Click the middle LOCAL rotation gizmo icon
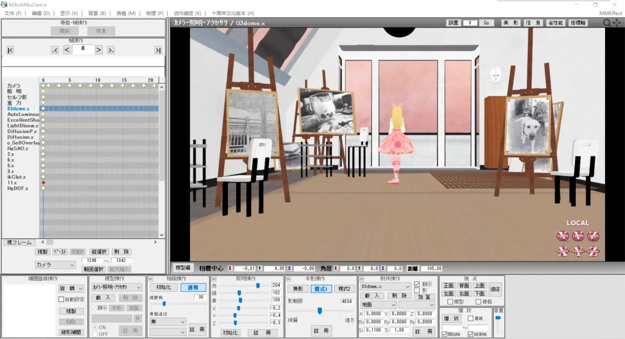The image size is (625, 339). coord(578,236)
